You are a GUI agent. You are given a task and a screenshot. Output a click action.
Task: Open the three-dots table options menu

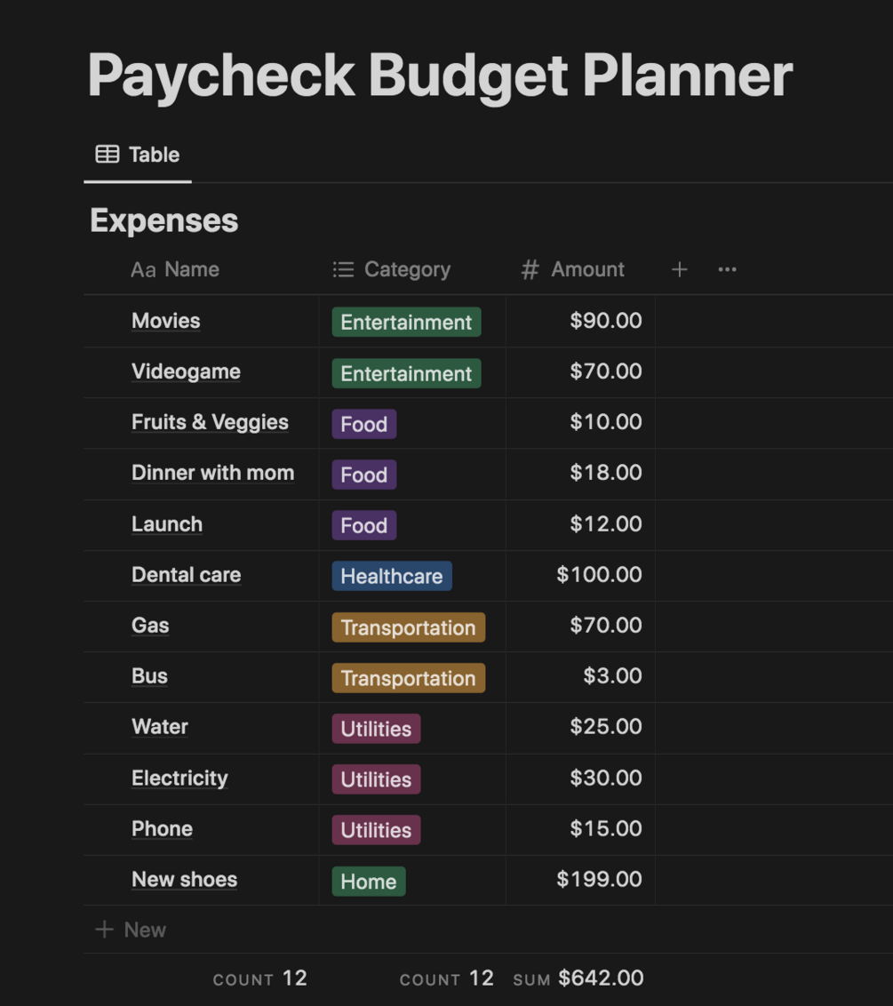[x=727, y=269]
